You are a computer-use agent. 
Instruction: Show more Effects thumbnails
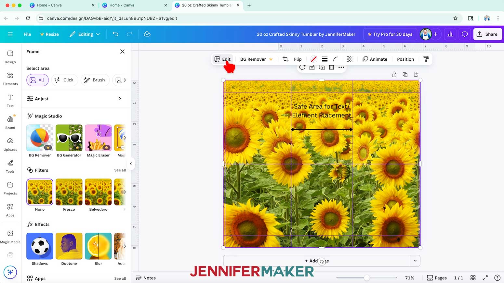click(x=124, y=246)
